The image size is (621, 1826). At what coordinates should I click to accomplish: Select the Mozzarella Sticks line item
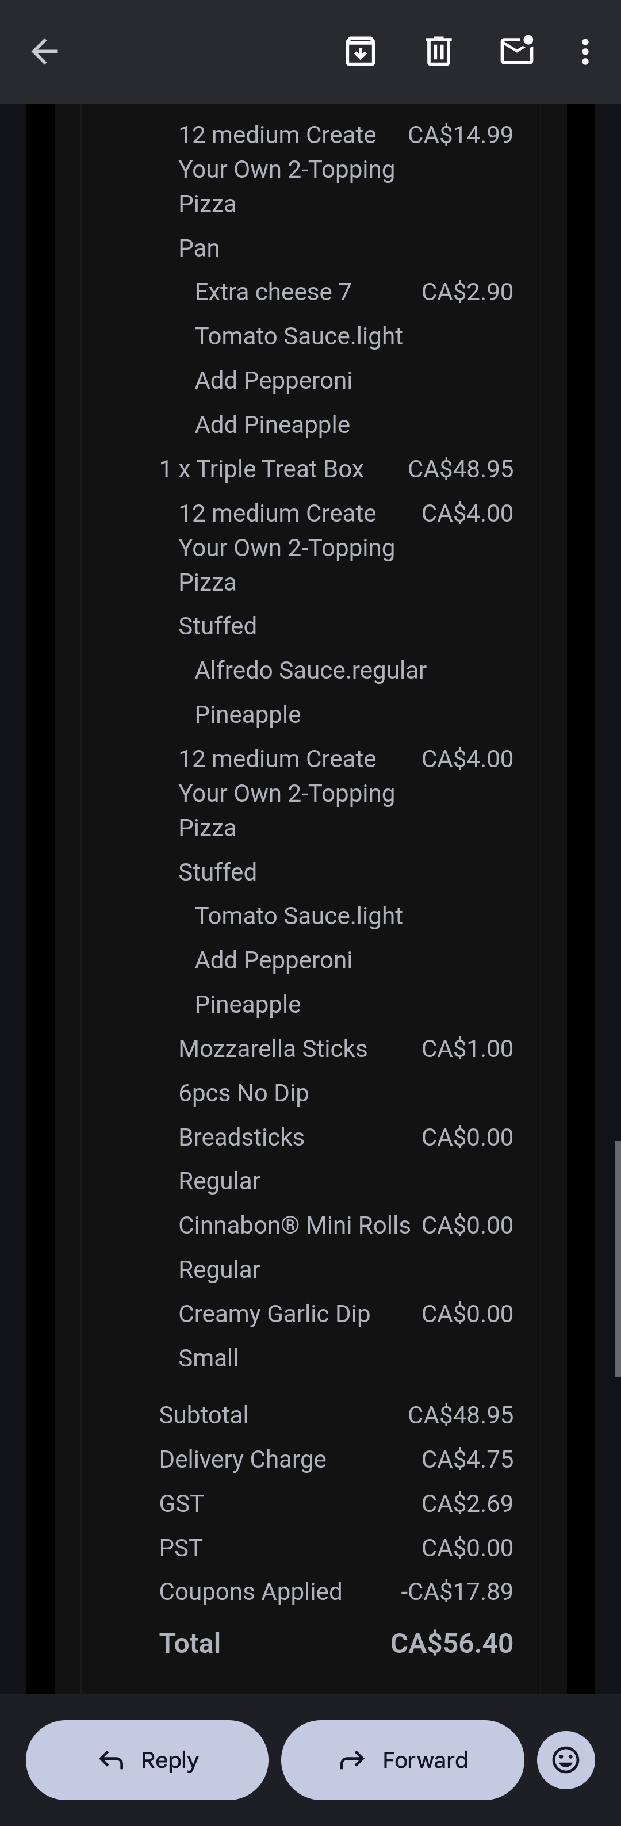(273, 1048)
